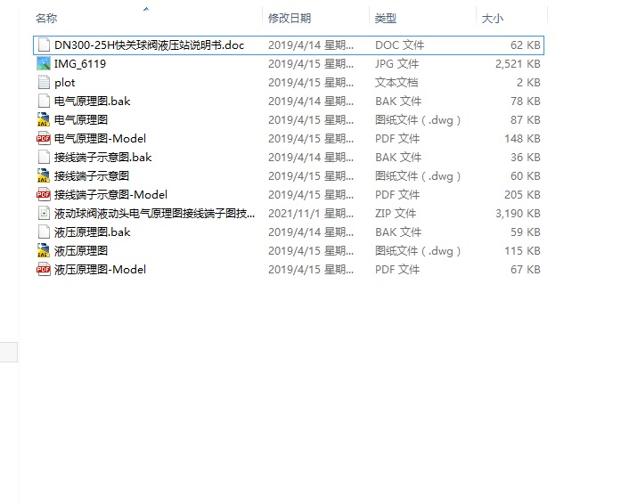Click the 电气原理图.bak file icon
The image size is (629, 504).
click(44, 101)
